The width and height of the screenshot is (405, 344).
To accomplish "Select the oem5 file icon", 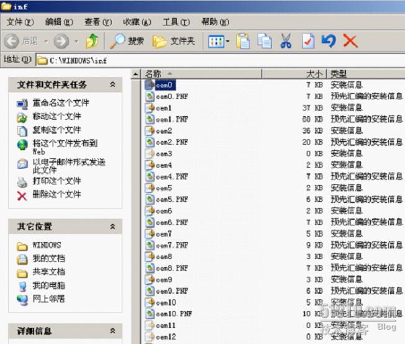I will coord(150,188).
